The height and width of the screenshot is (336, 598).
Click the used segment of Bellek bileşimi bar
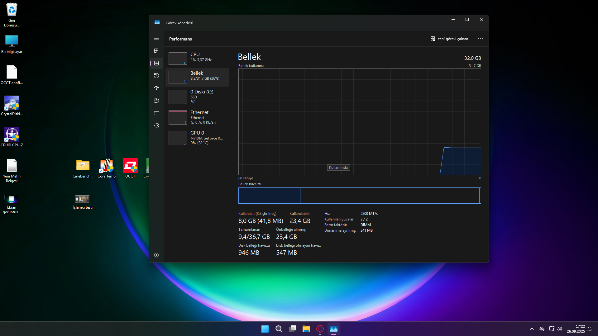[x=269, y=196]
